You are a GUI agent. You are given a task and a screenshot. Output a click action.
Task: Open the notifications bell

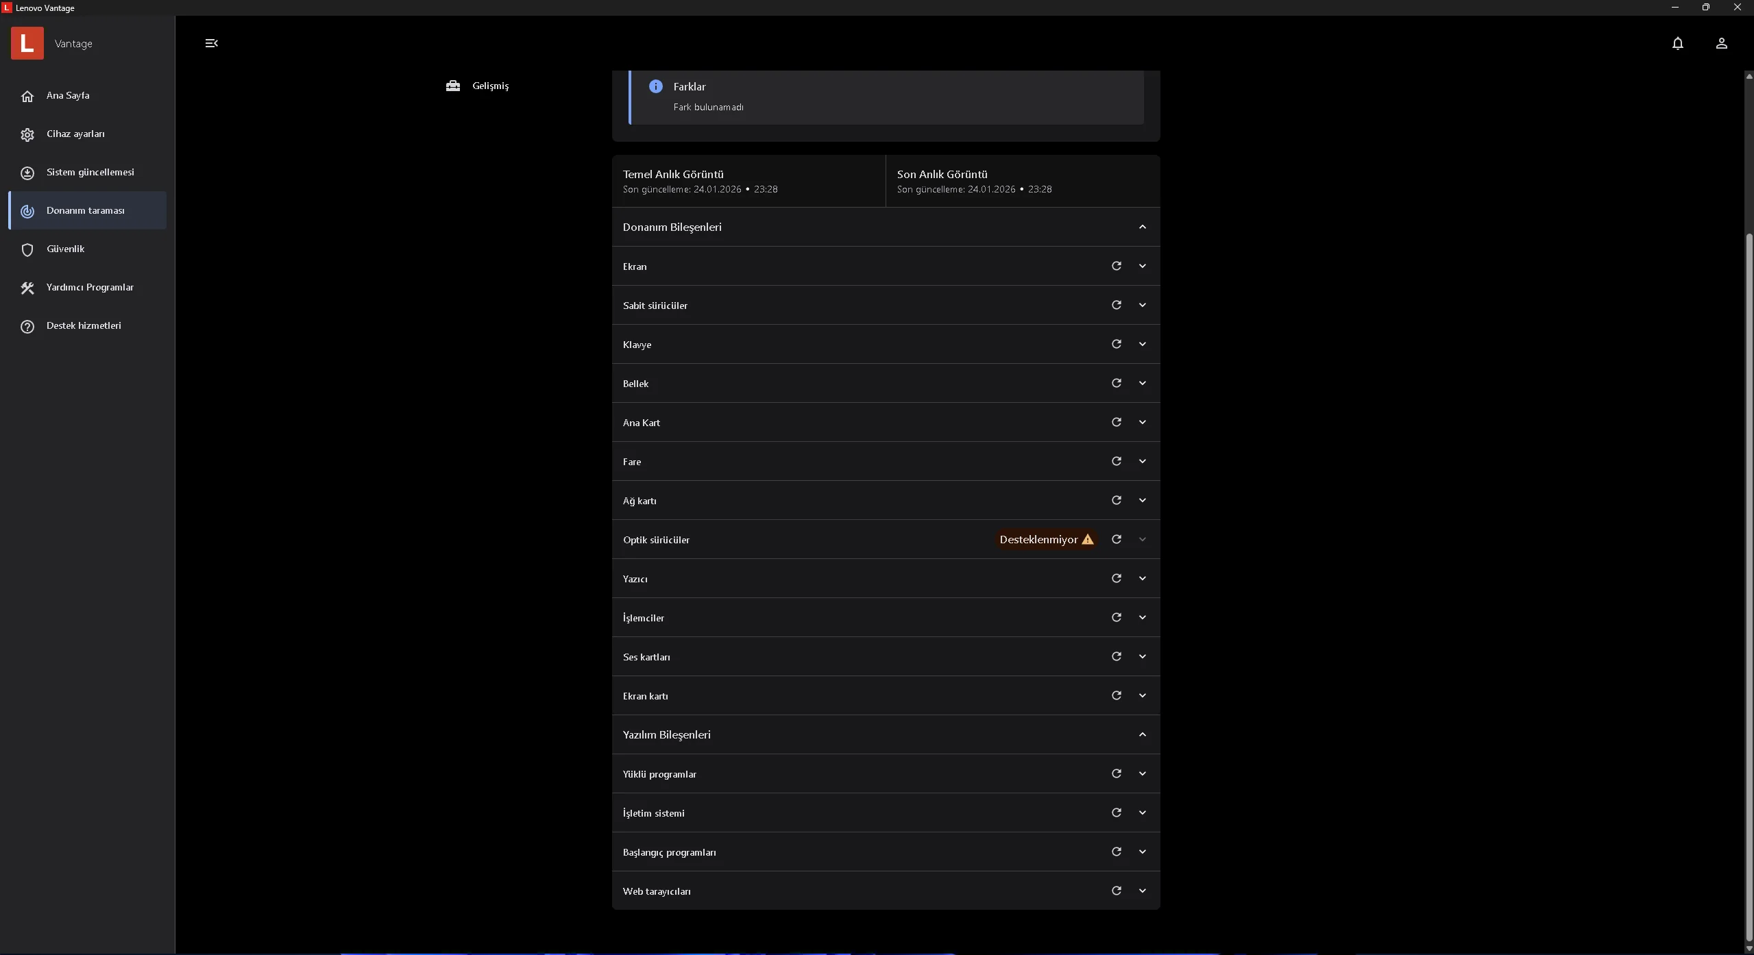(x=1677, y=43)
